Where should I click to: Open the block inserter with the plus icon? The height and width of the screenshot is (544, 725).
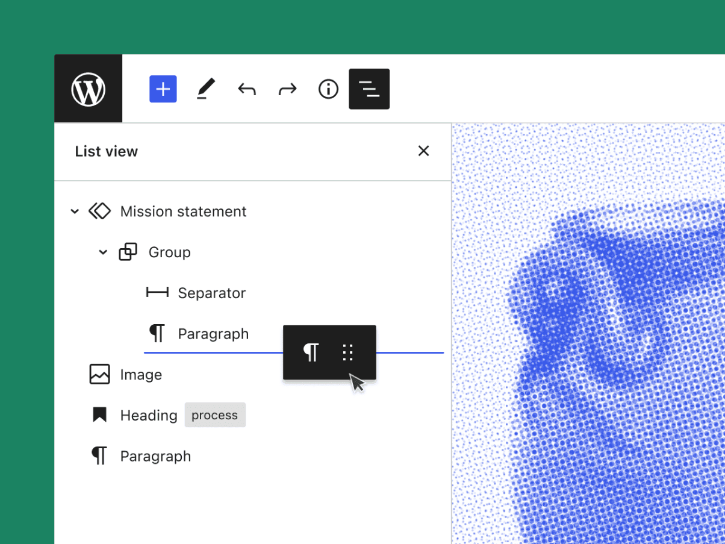coord(163,89)
